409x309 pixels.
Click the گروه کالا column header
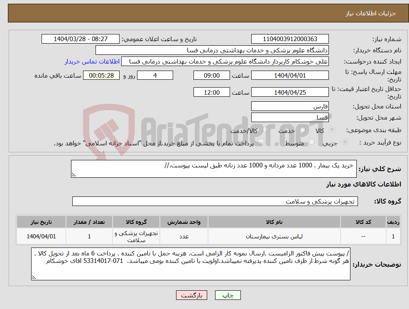136,222
